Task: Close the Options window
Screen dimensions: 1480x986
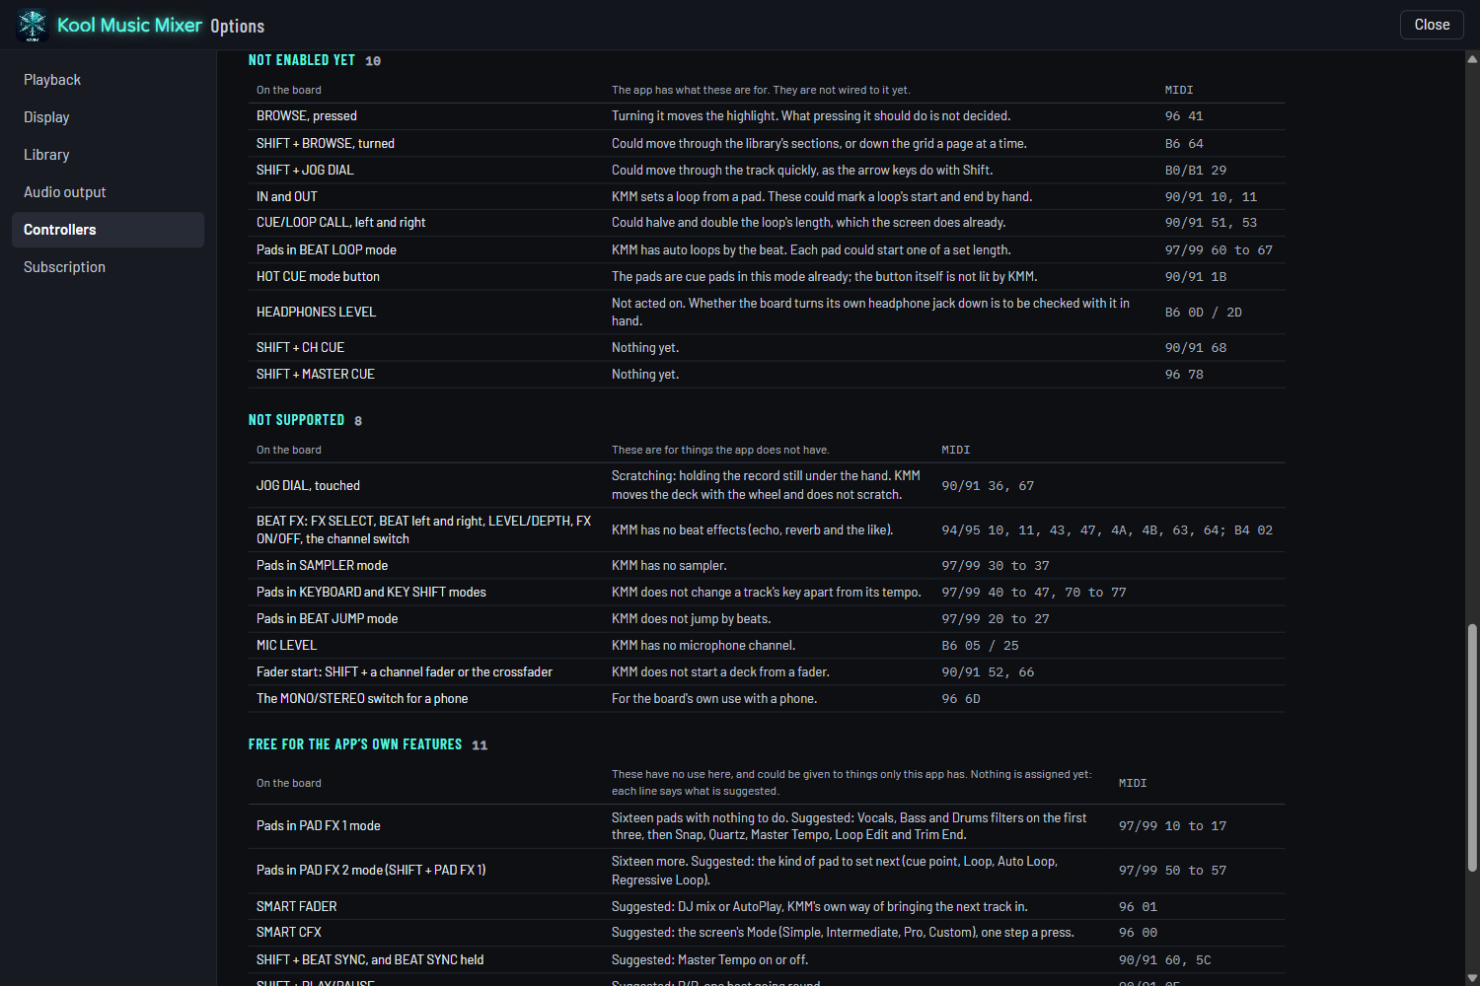Action: (1432, 25)
